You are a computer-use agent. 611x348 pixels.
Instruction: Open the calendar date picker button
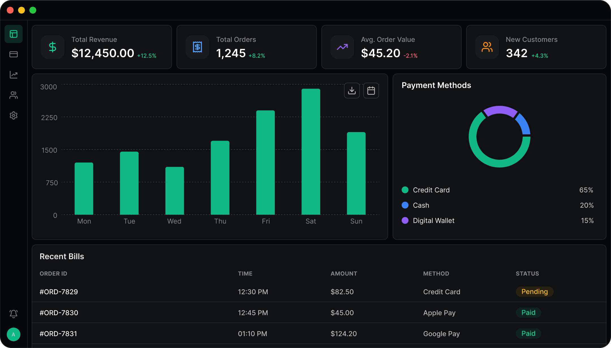tap(371, 91)
